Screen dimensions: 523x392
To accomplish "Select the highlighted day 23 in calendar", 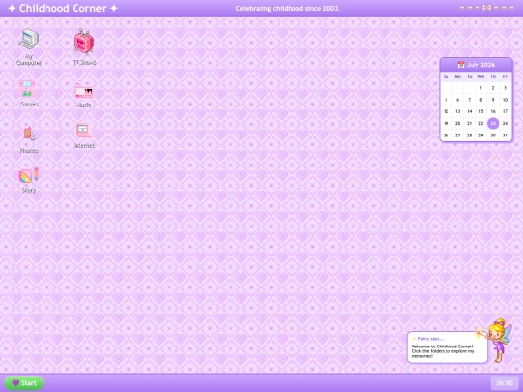I will [493, 123].
